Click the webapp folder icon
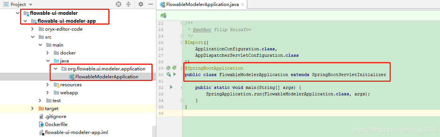Viewport: 440px width, 137px height. (56, 93)
